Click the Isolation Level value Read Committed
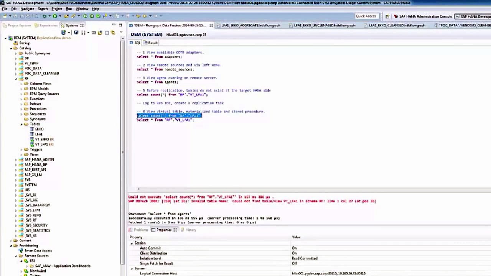 (305, 258)
